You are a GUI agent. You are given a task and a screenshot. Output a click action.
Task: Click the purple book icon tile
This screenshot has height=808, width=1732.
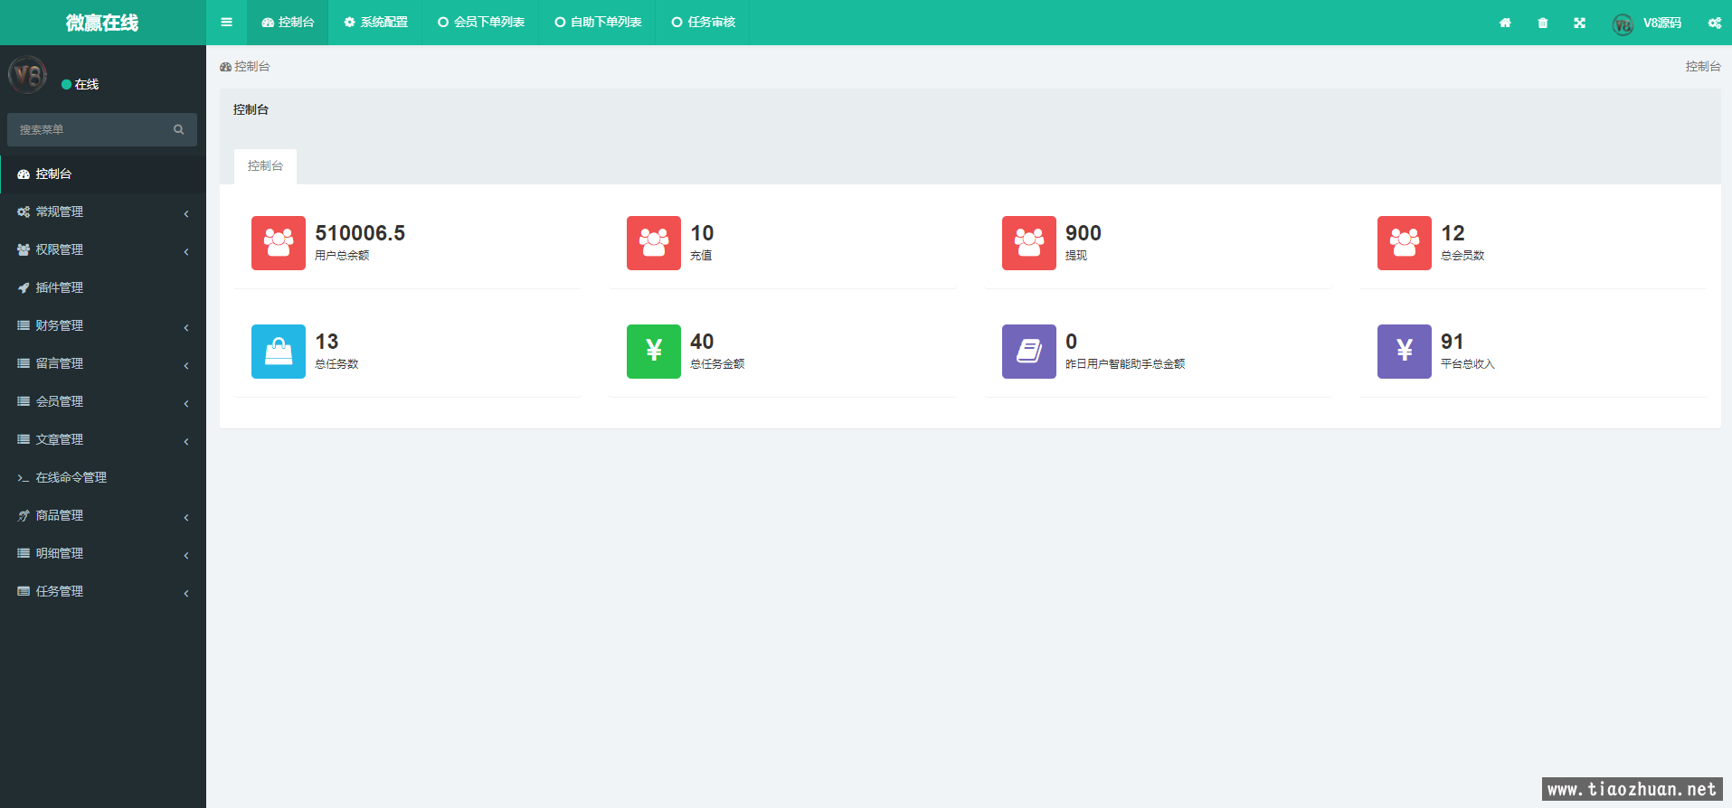(1029, 352)
